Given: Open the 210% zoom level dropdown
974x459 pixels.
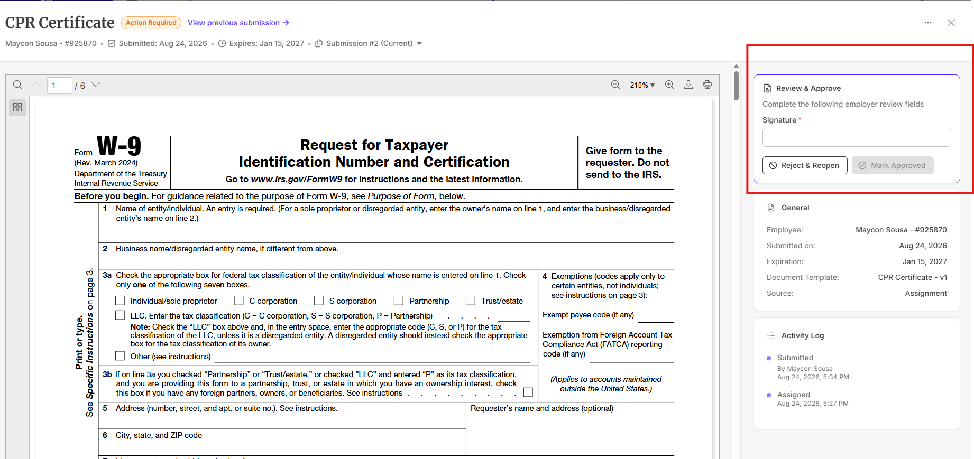Looking at the screenshot, I should (642, 85).
